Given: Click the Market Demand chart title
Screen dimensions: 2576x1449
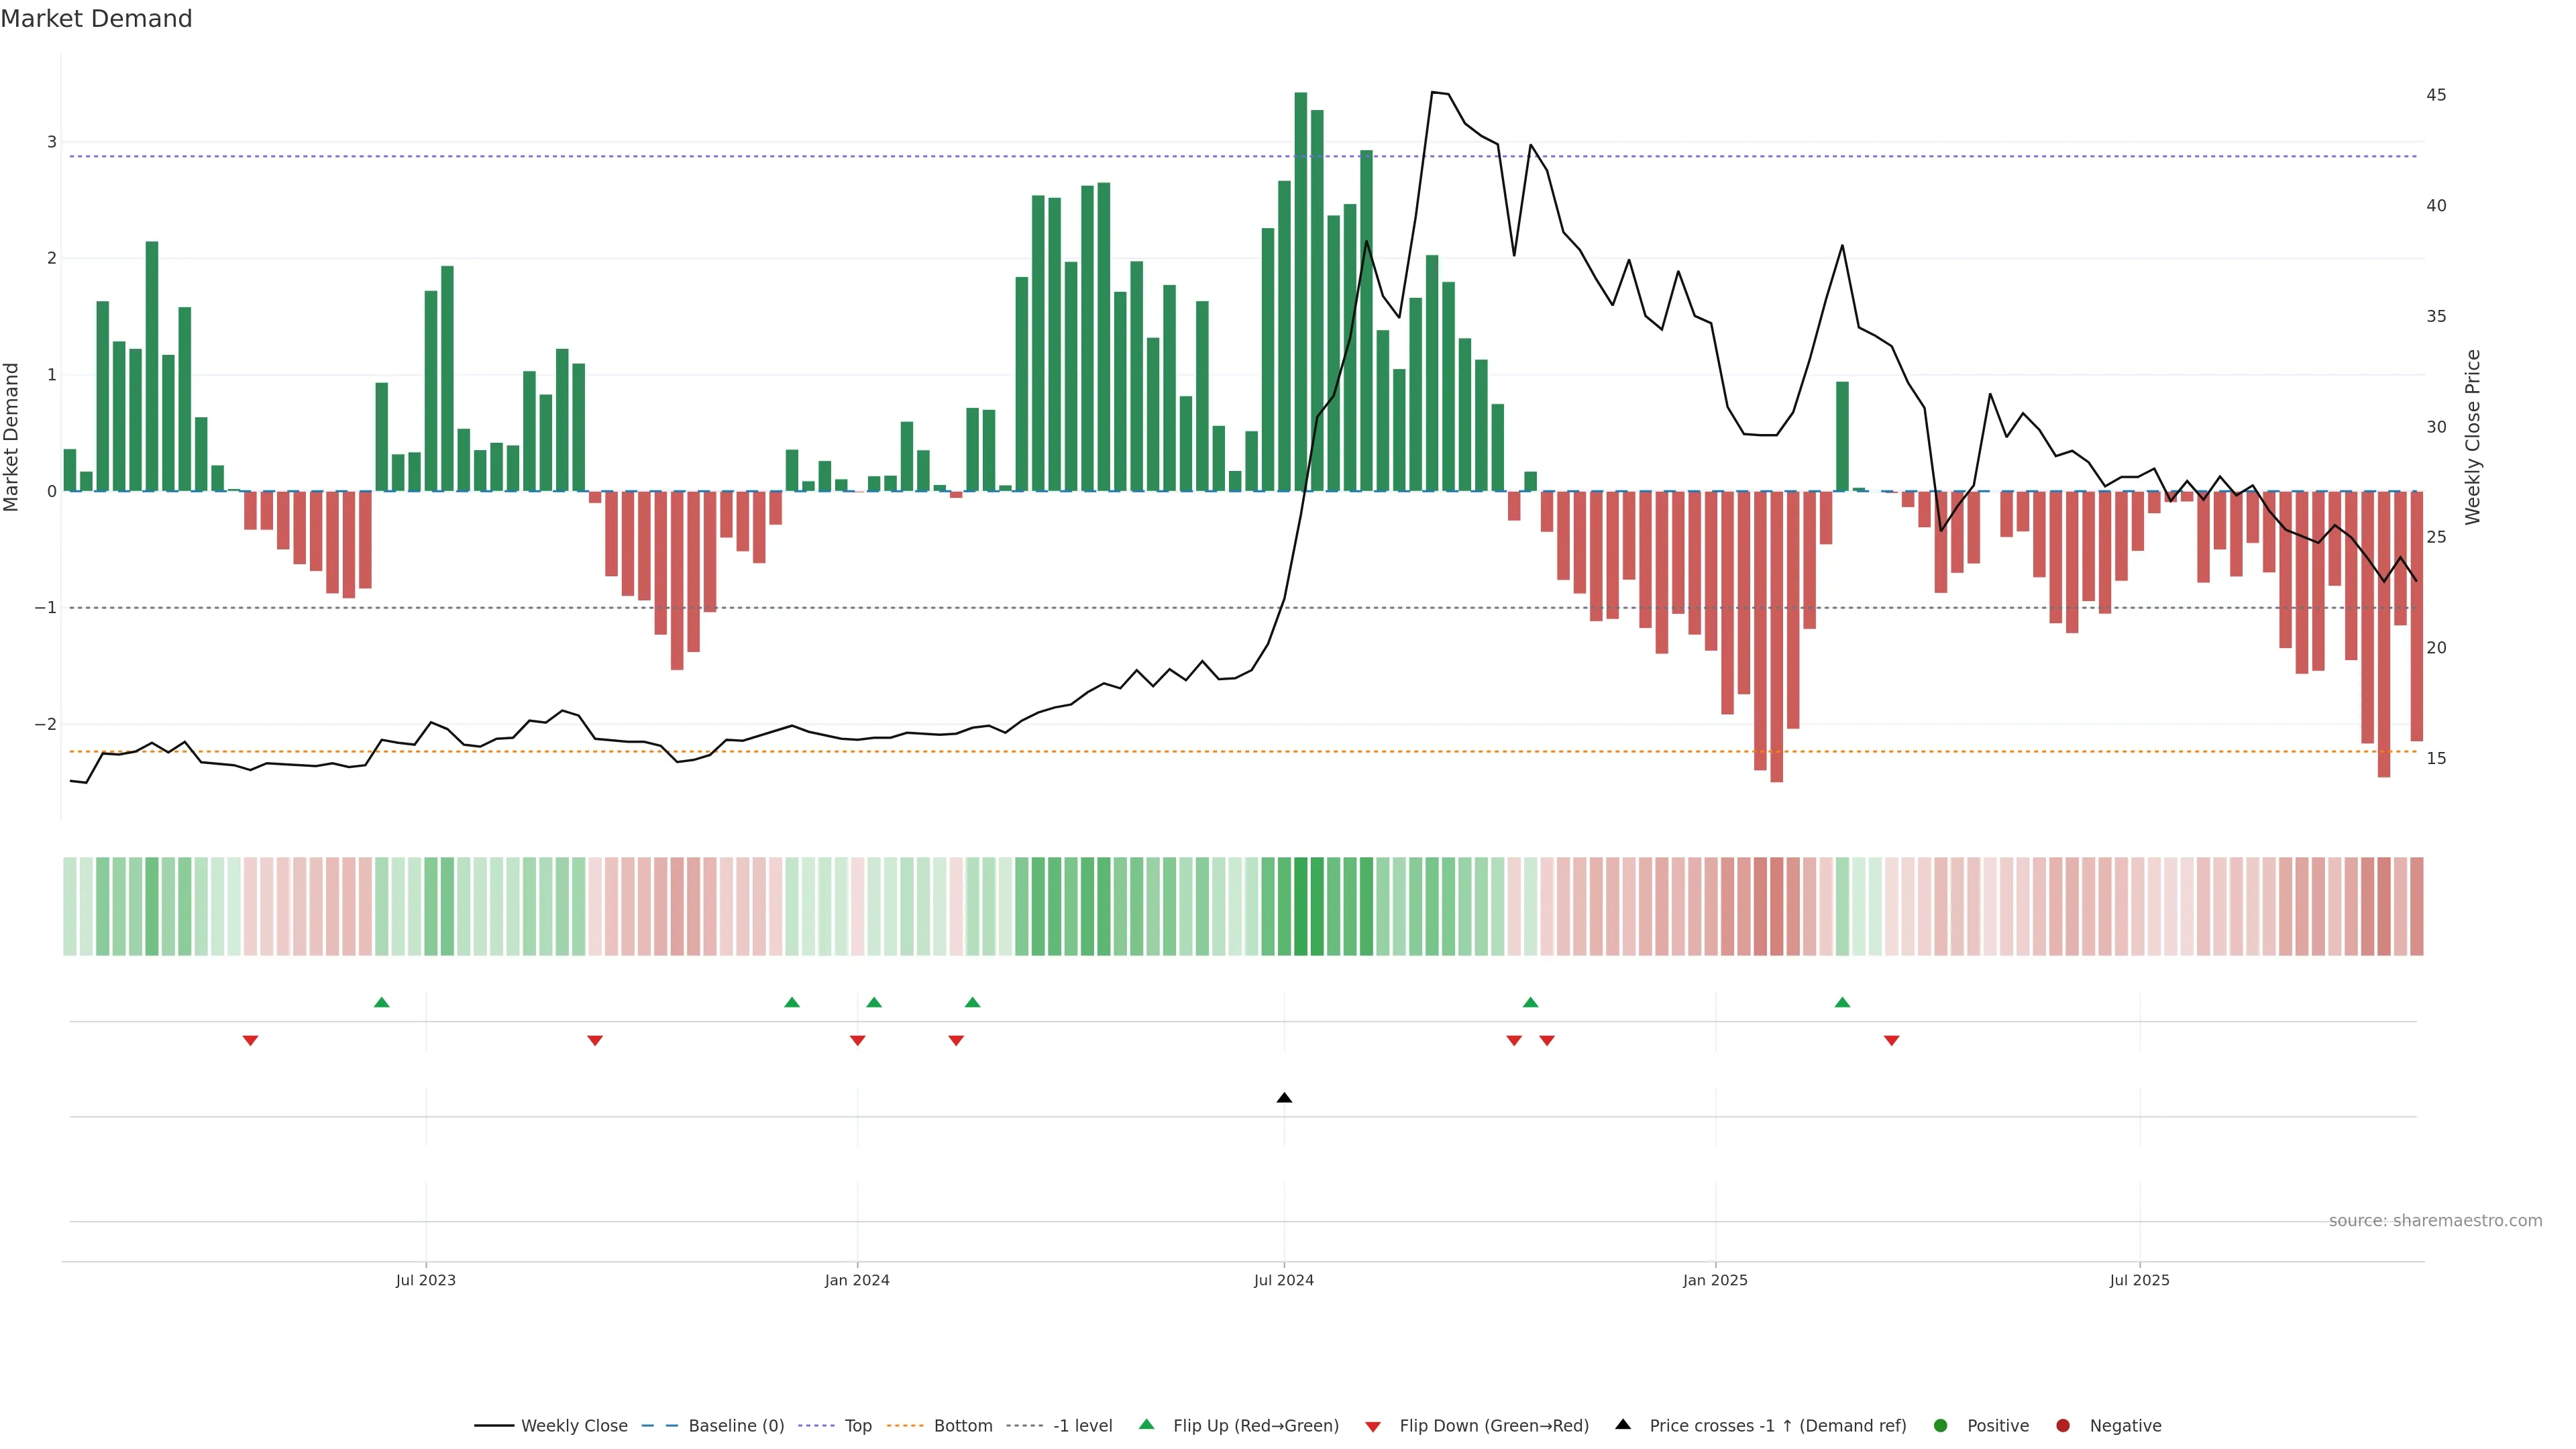Looking at the screenshot, I should click(x=96, y=19).
